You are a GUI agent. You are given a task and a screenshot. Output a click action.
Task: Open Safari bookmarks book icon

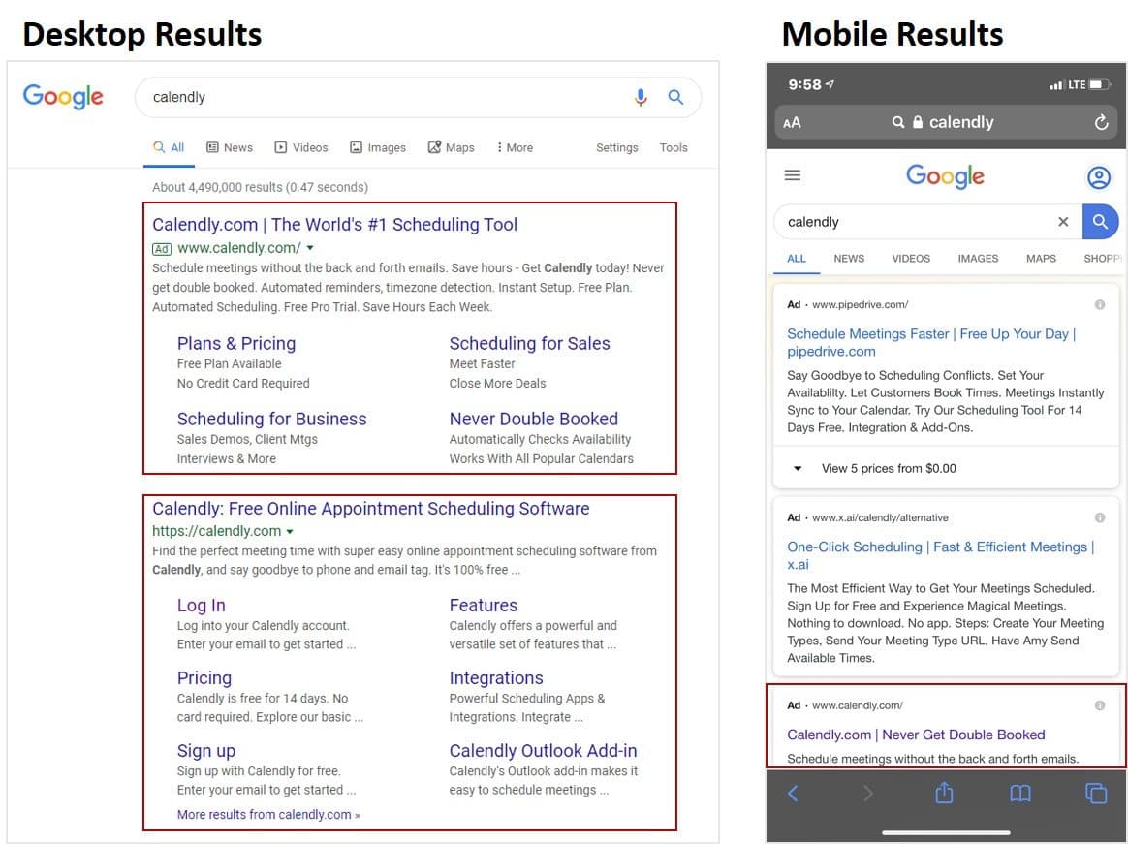[1019, 794]
